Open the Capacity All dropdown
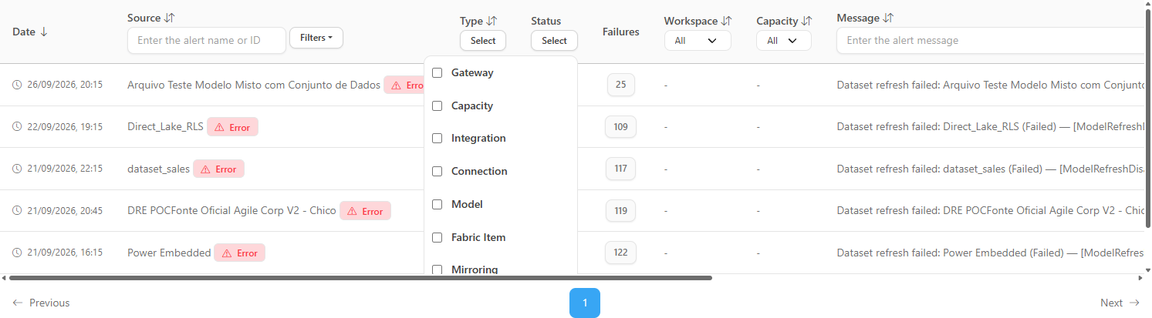This screenshot has width=1152, height=318. [784, 41]
